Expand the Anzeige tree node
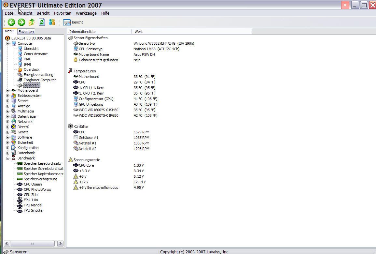 tap(8, 106)
